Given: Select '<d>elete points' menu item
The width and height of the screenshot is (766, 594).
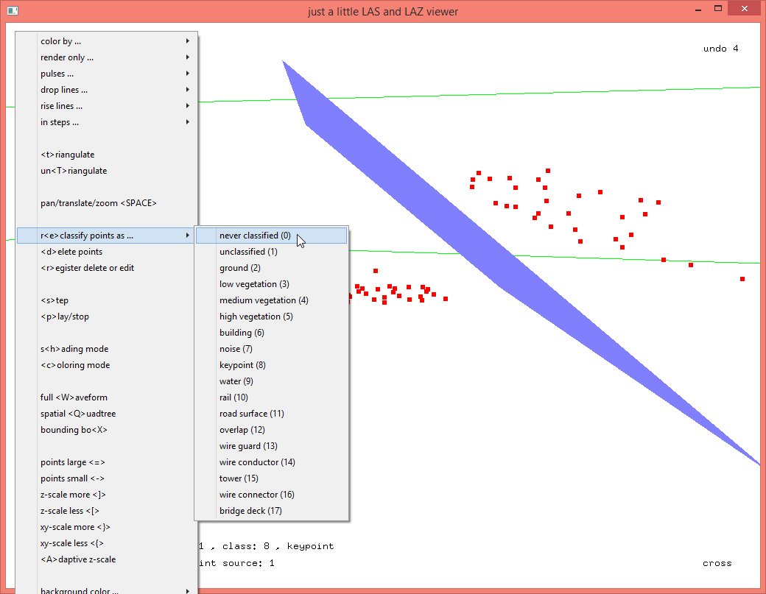Looking at the screenshot, I should [x=71, y=252].
